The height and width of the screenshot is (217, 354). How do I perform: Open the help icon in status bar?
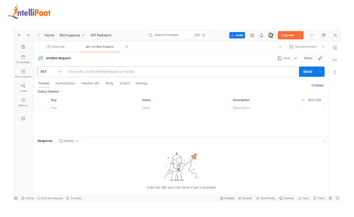(337, 198)
